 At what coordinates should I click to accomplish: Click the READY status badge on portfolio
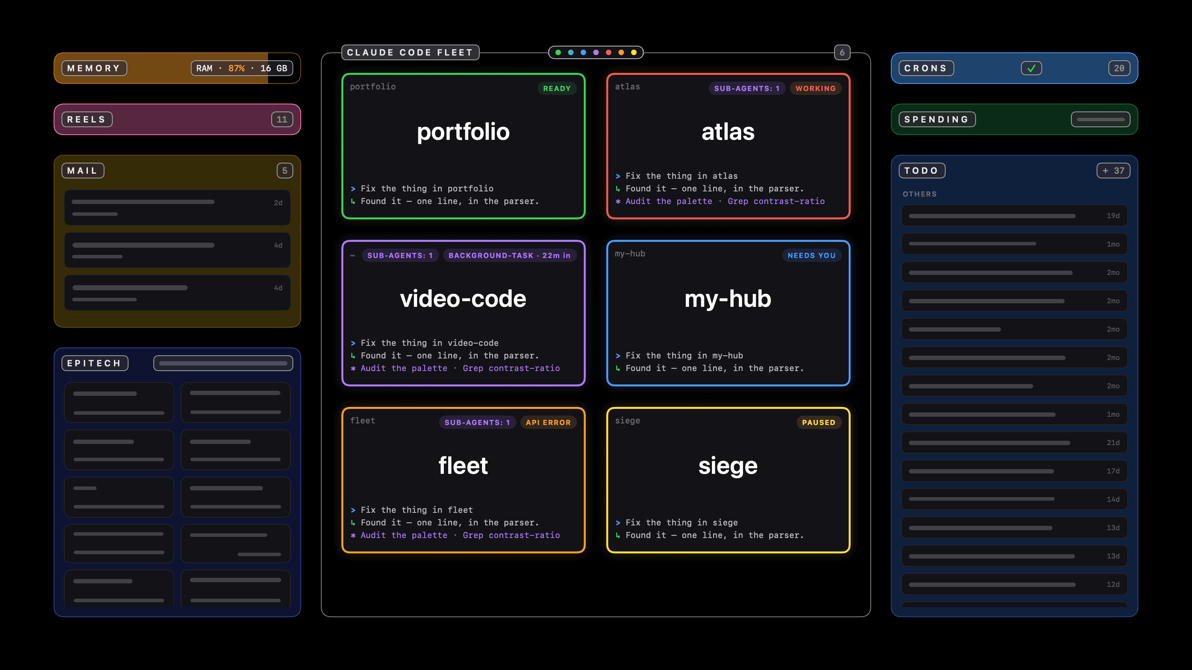coord(557,88)
